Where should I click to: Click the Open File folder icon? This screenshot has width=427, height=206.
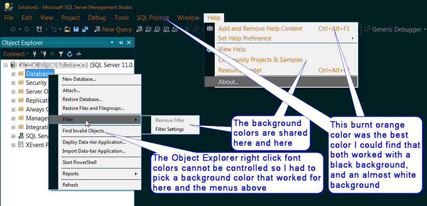click(67, 29)
